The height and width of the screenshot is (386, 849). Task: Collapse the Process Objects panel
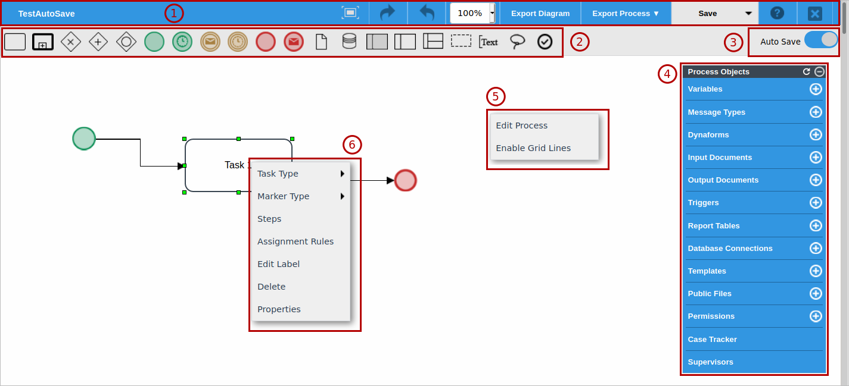[819, 71]
